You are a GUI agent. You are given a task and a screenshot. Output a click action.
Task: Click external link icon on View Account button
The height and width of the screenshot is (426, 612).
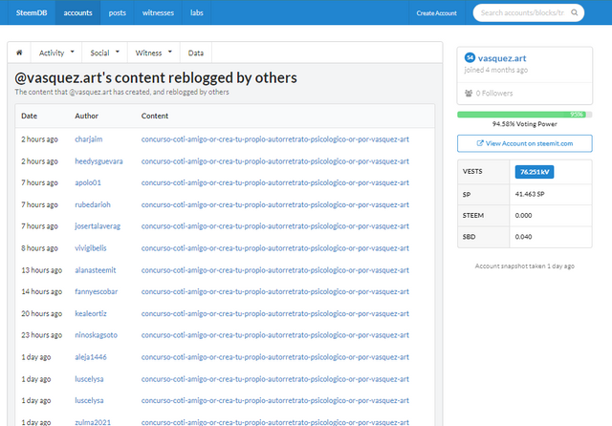[x=480, y=143]
